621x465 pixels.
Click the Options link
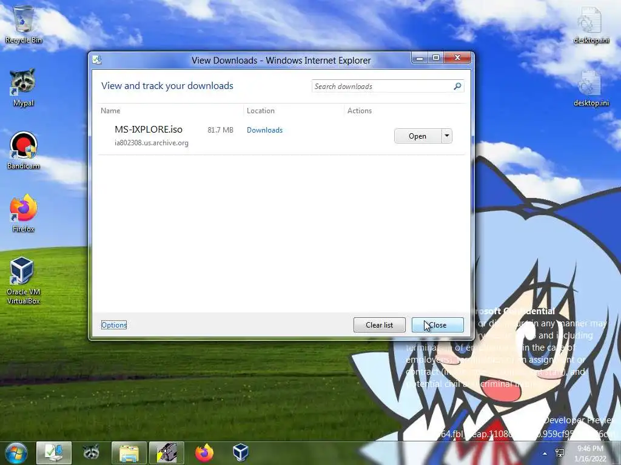[x=114, y=325]
